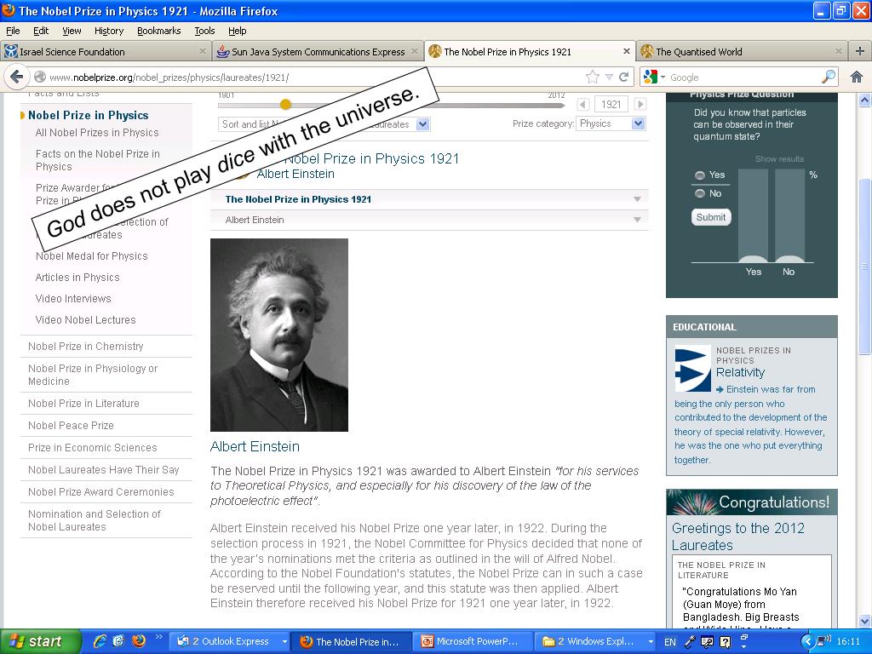The width and height of the screenshot is (872, 654).
Task: Open the Outlook Express taskbar group dropdown
Action: coord(284,642)
